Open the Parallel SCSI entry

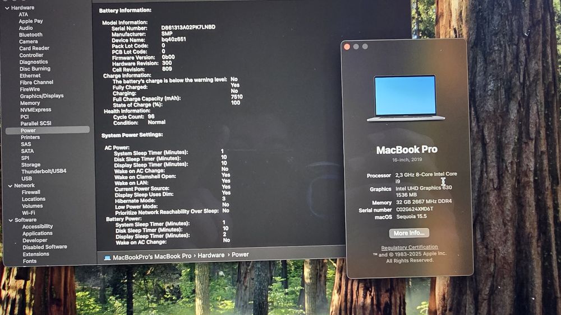coord(36,124)
